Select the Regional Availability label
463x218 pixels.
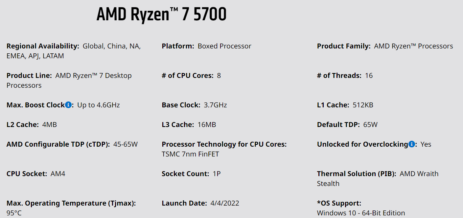point(43,46)
